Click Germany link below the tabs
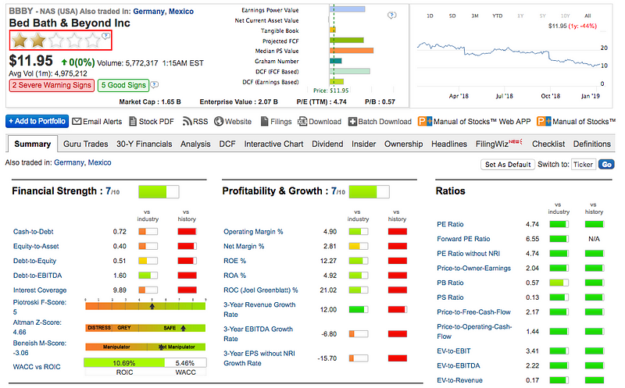625x388 pixels. point(69,162)
